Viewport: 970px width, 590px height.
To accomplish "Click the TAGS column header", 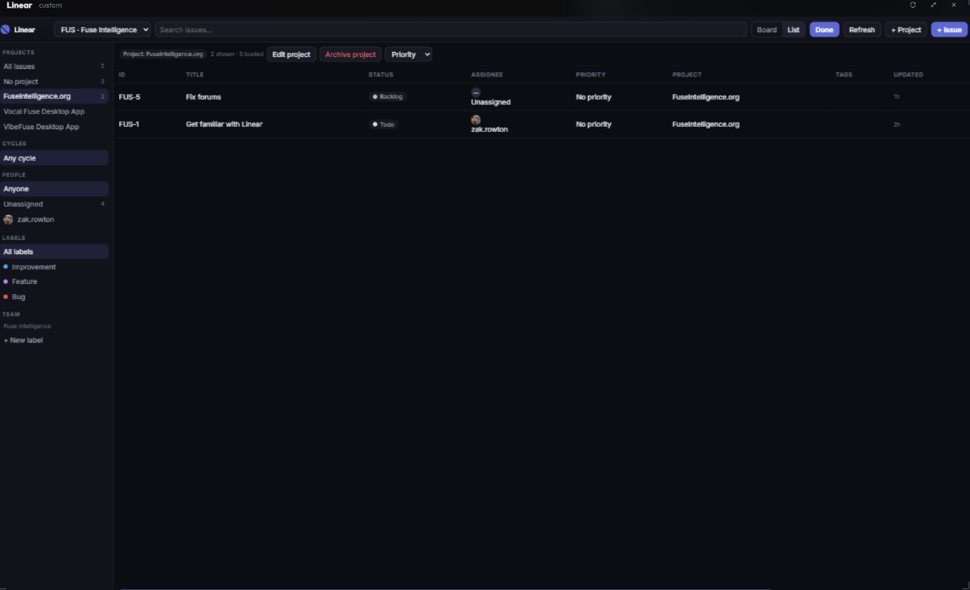I will coord(844,75).
